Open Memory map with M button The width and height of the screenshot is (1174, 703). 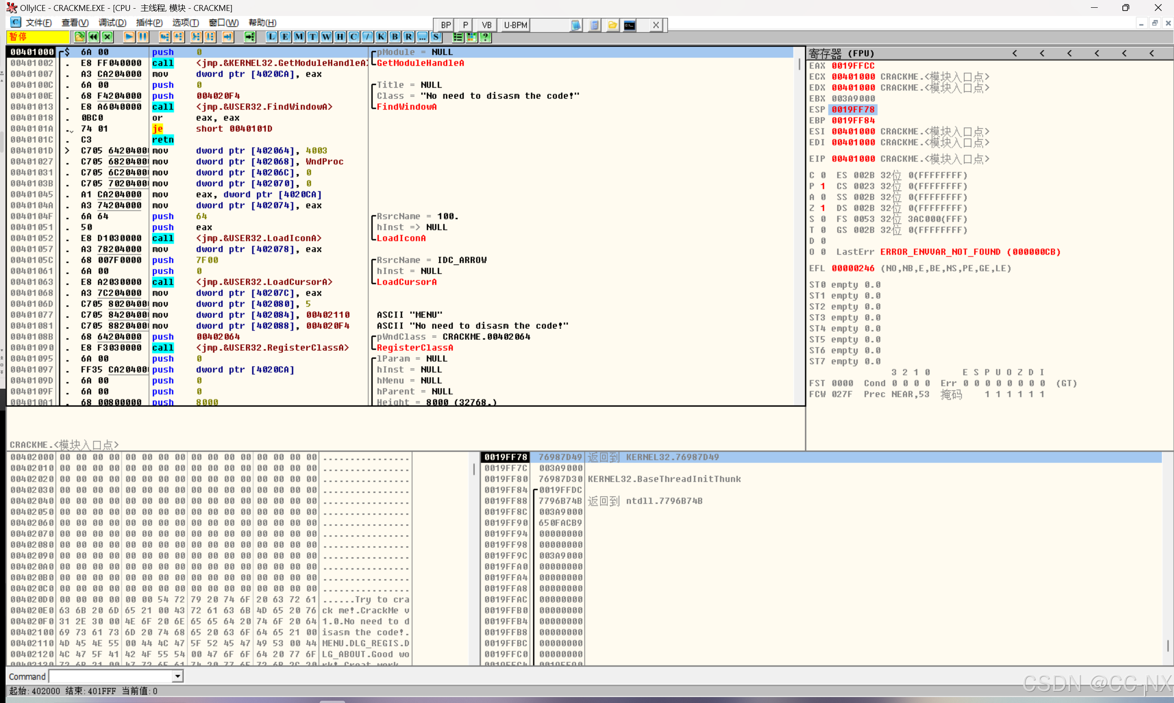coord(299,37)
